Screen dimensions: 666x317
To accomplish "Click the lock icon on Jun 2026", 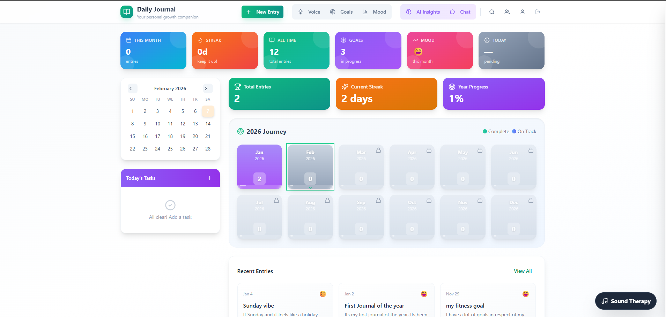I will tap(531, 150).
